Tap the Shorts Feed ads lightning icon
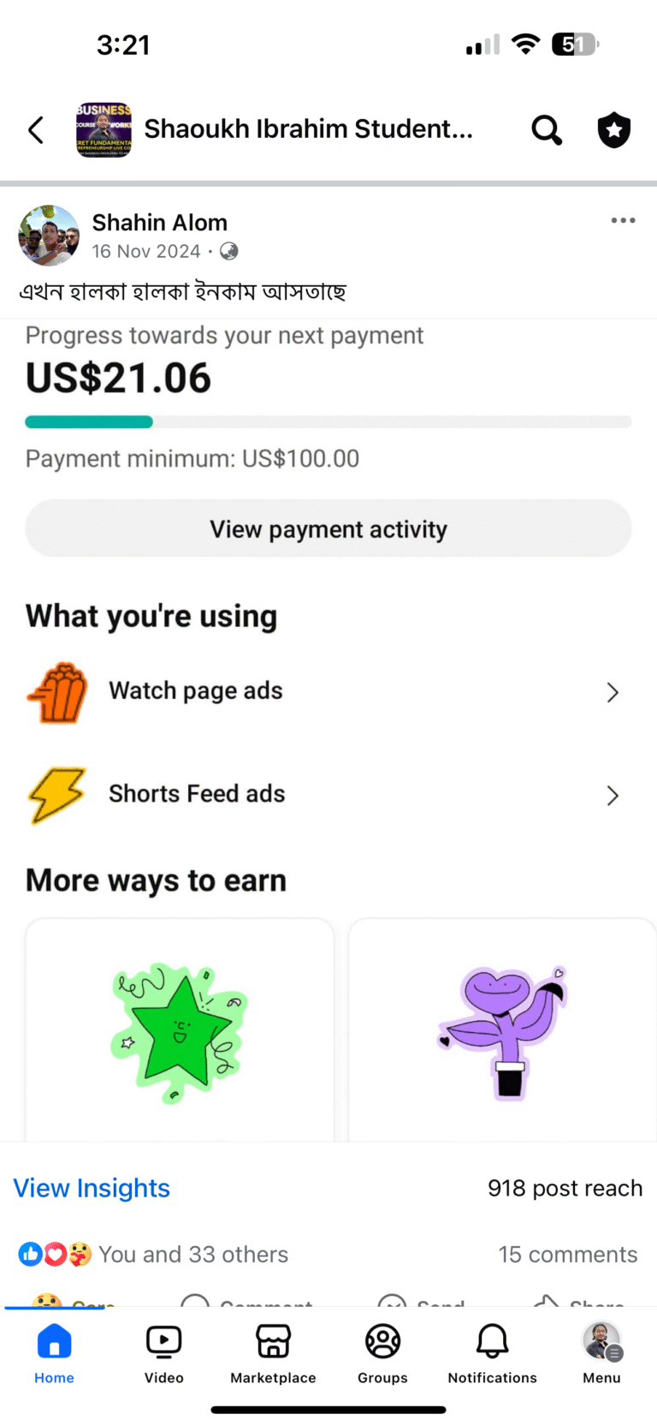This screenshot has width=657, height=1426. point(57,795)
